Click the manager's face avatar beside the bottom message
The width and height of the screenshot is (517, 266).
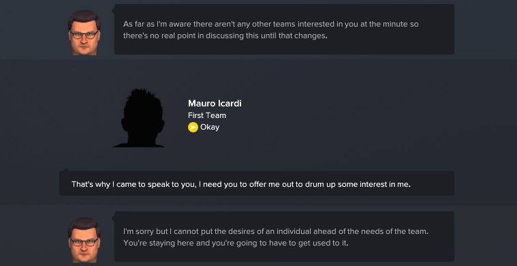tap(84, 239)
